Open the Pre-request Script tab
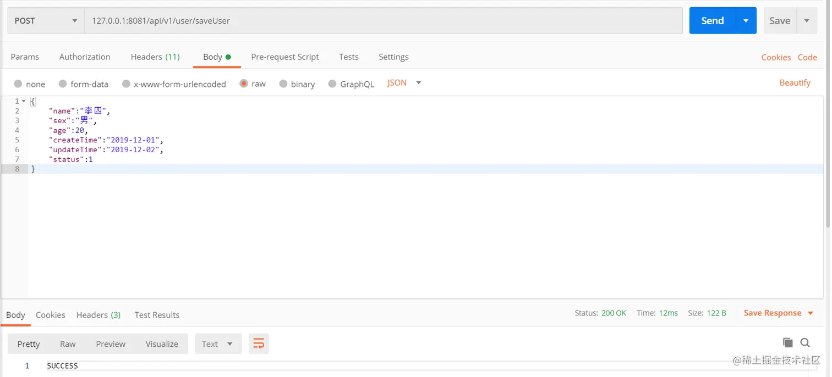 click(x=285, y=57)
